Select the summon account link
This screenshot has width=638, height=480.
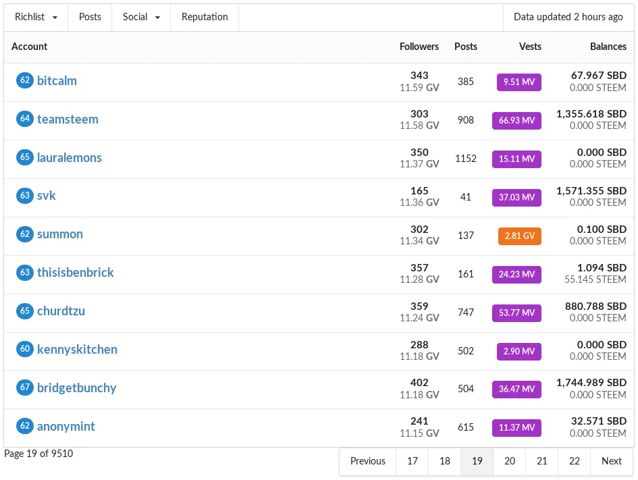(x=60, y=234)
